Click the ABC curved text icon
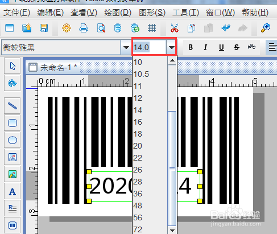The image size is (277, 234). point(251,47)
